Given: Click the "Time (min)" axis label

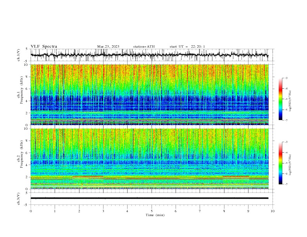Looking at the screenshot, I should point(155,215).
